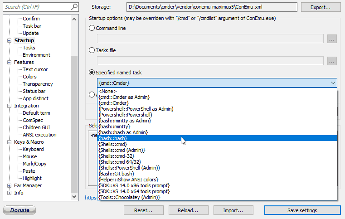Choose {SDK::VS 14.0 x64 tools prompt}

click(217, 191)
